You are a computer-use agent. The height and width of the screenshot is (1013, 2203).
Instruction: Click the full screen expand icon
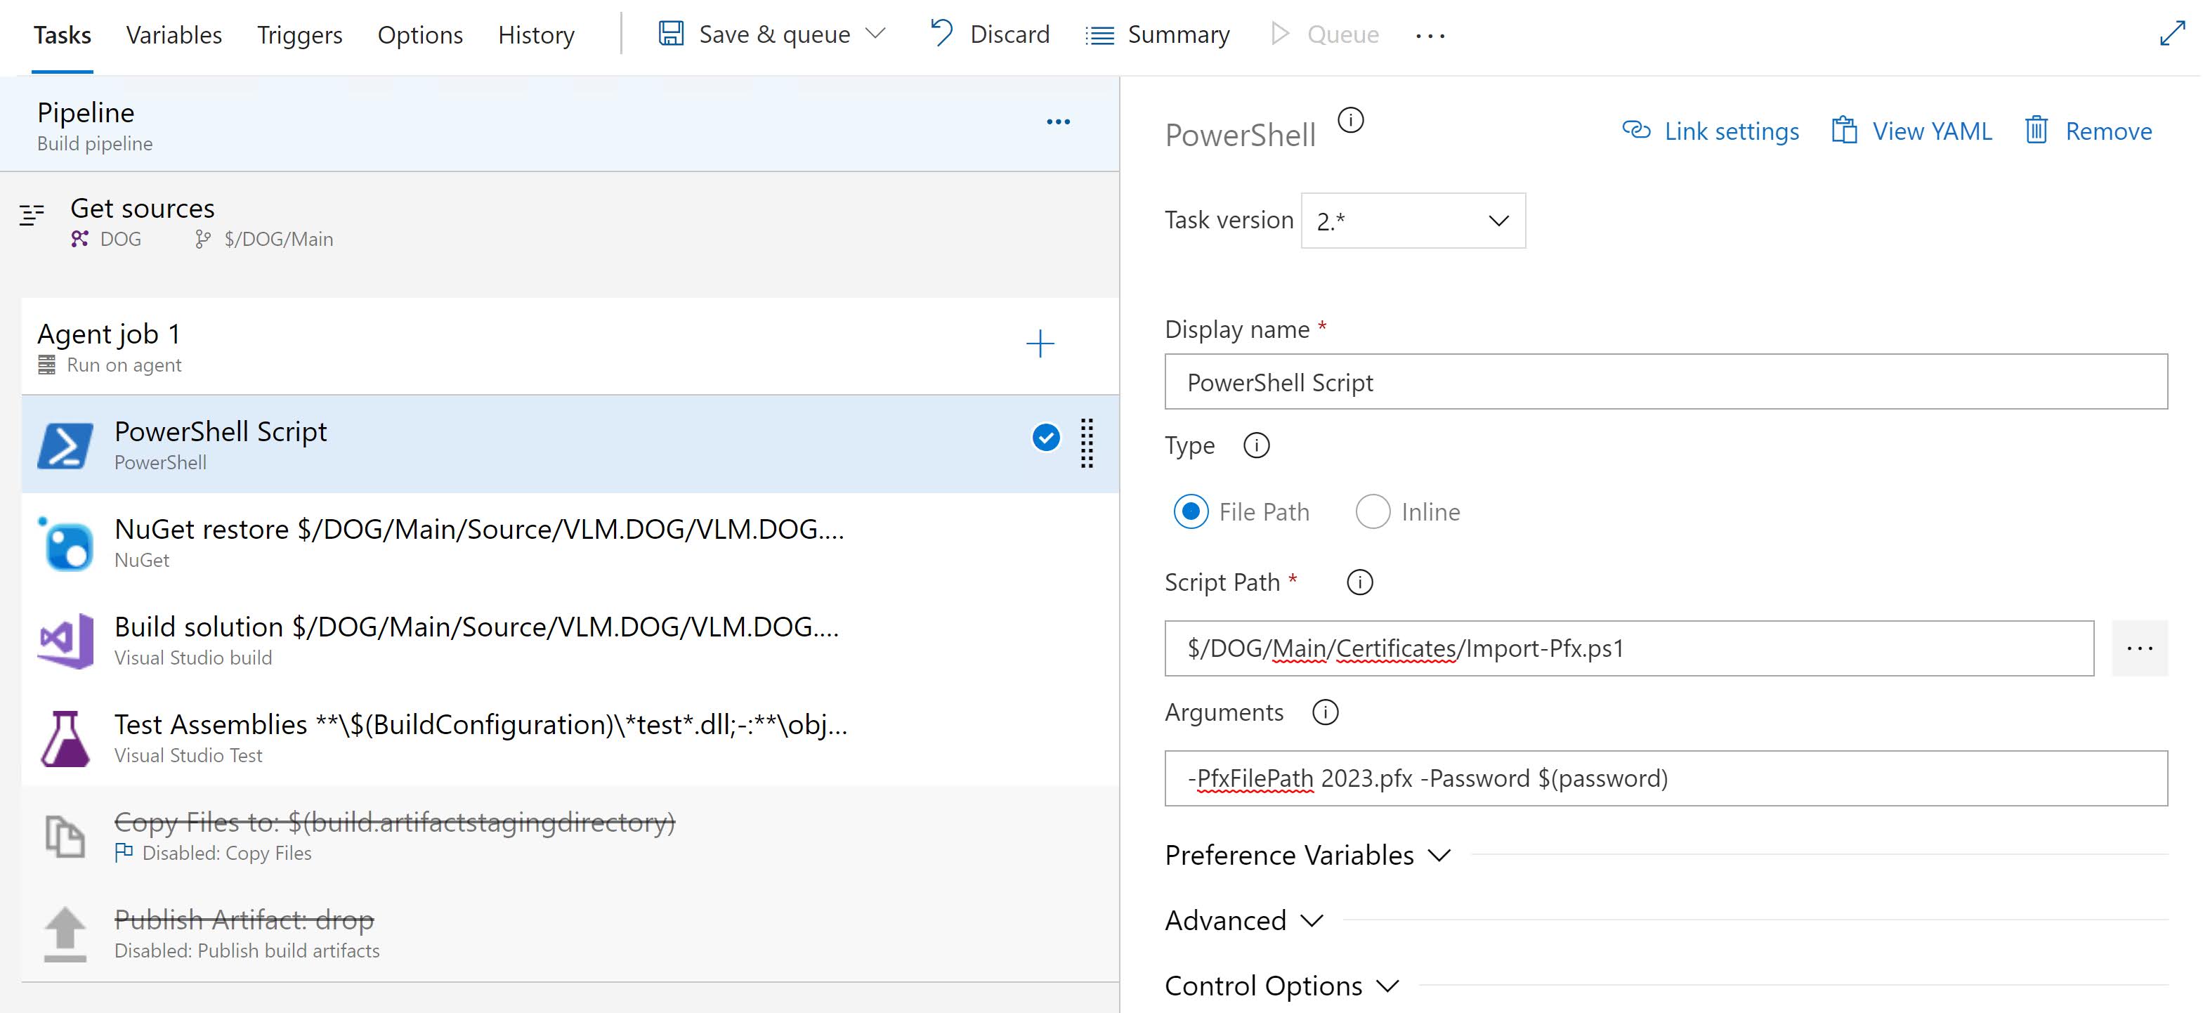[2172, 34]
